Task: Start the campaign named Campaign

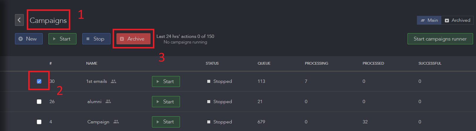Action: (166, 122)
